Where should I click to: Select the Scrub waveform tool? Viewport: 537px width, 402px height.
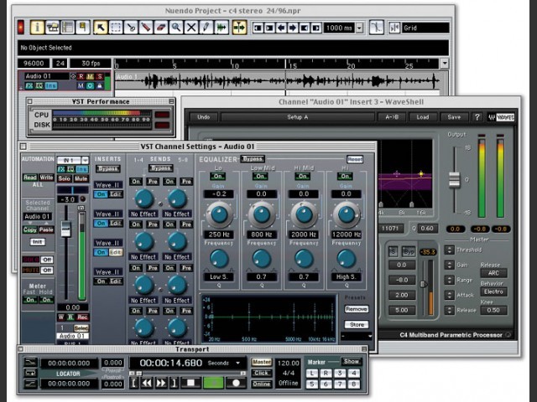[x=222, y=28]
